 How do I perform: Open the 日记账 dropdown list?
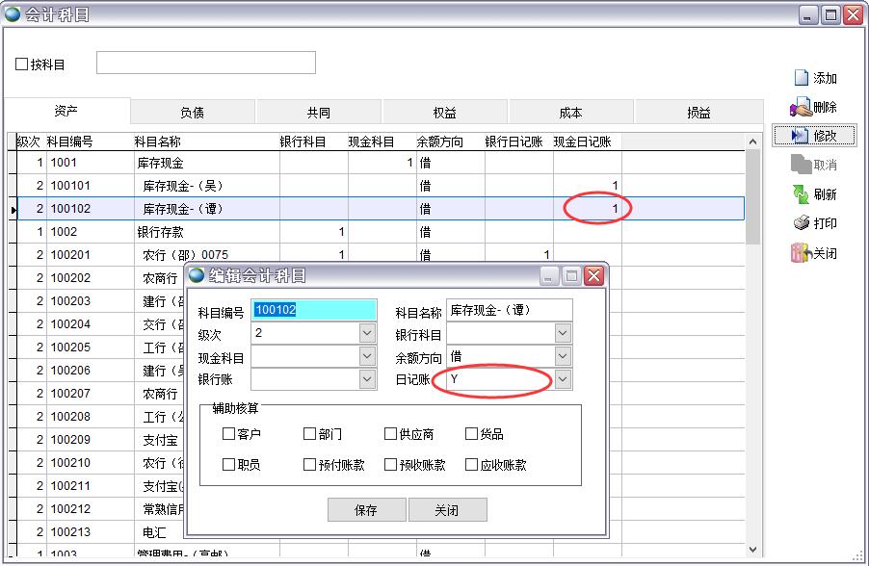click(x=563, y=380)
